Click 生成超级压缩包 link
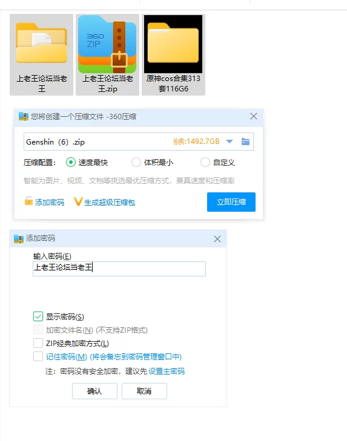Image resolution: width=347 pixels, height=441 pixels. point(110,202)
